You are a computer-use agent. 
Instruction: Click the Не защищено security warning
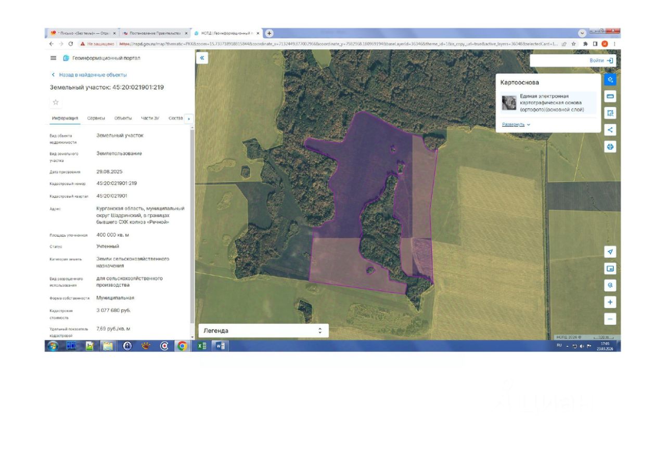coord(97,44)
